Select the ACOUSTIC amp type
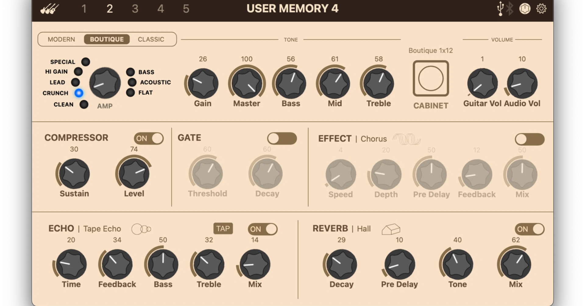This screenshot has height=306, width=585. pyautogui.click(x=132, y=82)
